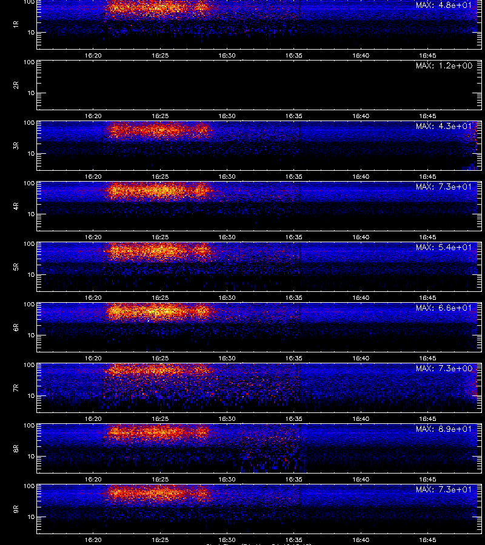Click the MAX: 7.3e+01 label in panel 9R
485x545 pixels.
(444, 489)
